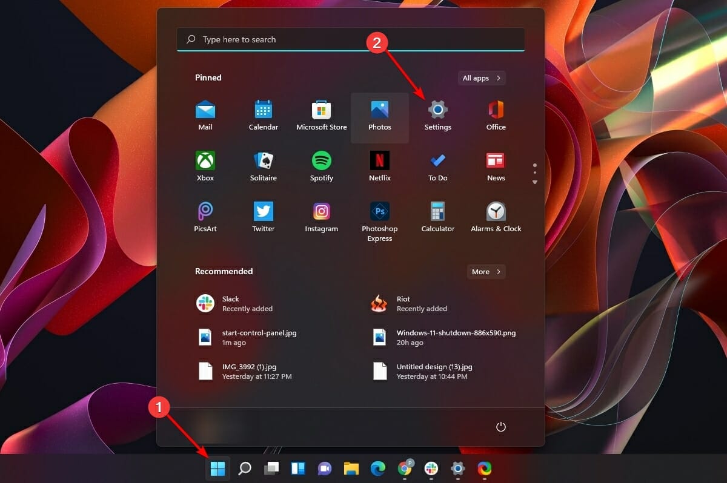Viewport: 727px width, 483px height.
Task: Open File Explorer from the taskbar
Action: (x=351, y=468)
